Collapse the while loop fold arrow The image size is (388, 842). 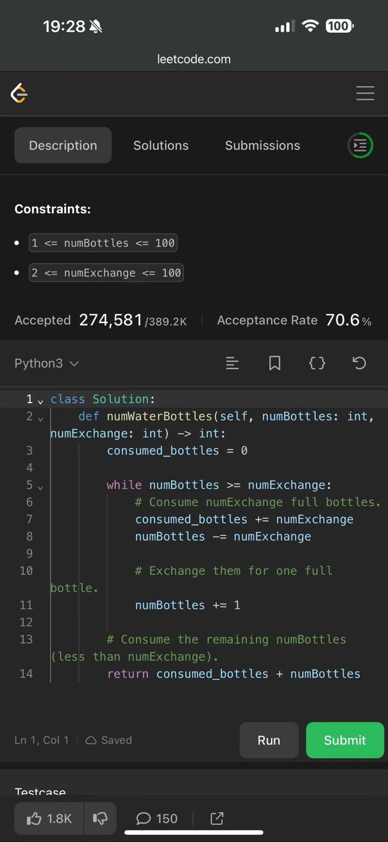click(x=41, y=487)
